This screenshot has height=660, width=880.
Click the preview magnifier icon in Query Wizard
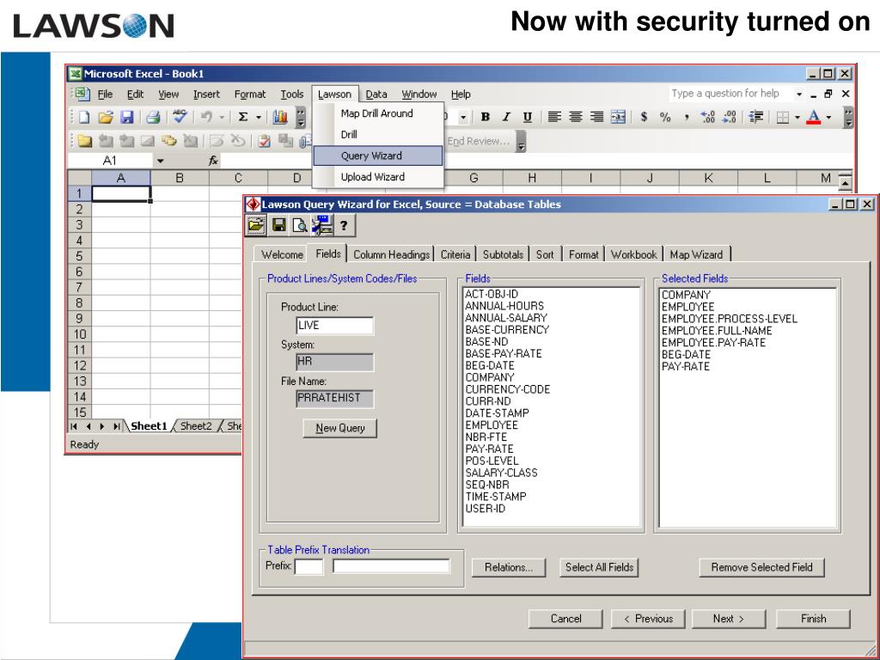click(300, 226)
